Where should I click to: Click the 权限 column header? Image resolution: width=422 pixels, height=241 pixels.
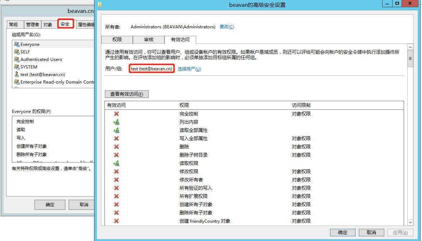click(184, 105)
